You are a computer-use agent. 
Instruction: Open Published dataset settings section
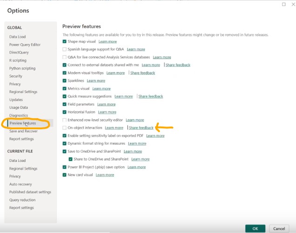tap(30, 192)
